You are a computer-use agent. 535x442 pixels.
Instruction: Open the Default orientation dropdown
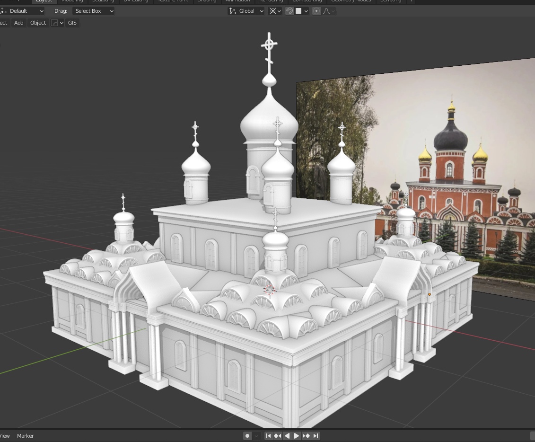23,11
